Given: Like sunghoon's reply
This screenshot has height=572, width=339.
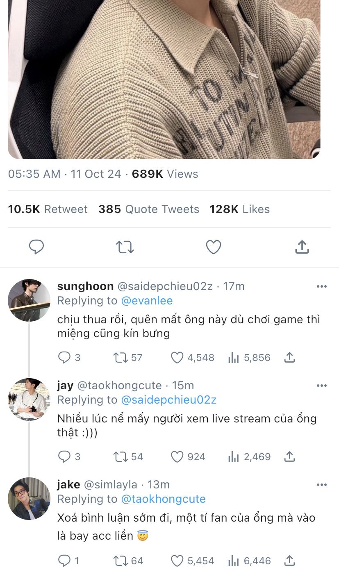Looking at the screenshot, I should click(177, 358).
